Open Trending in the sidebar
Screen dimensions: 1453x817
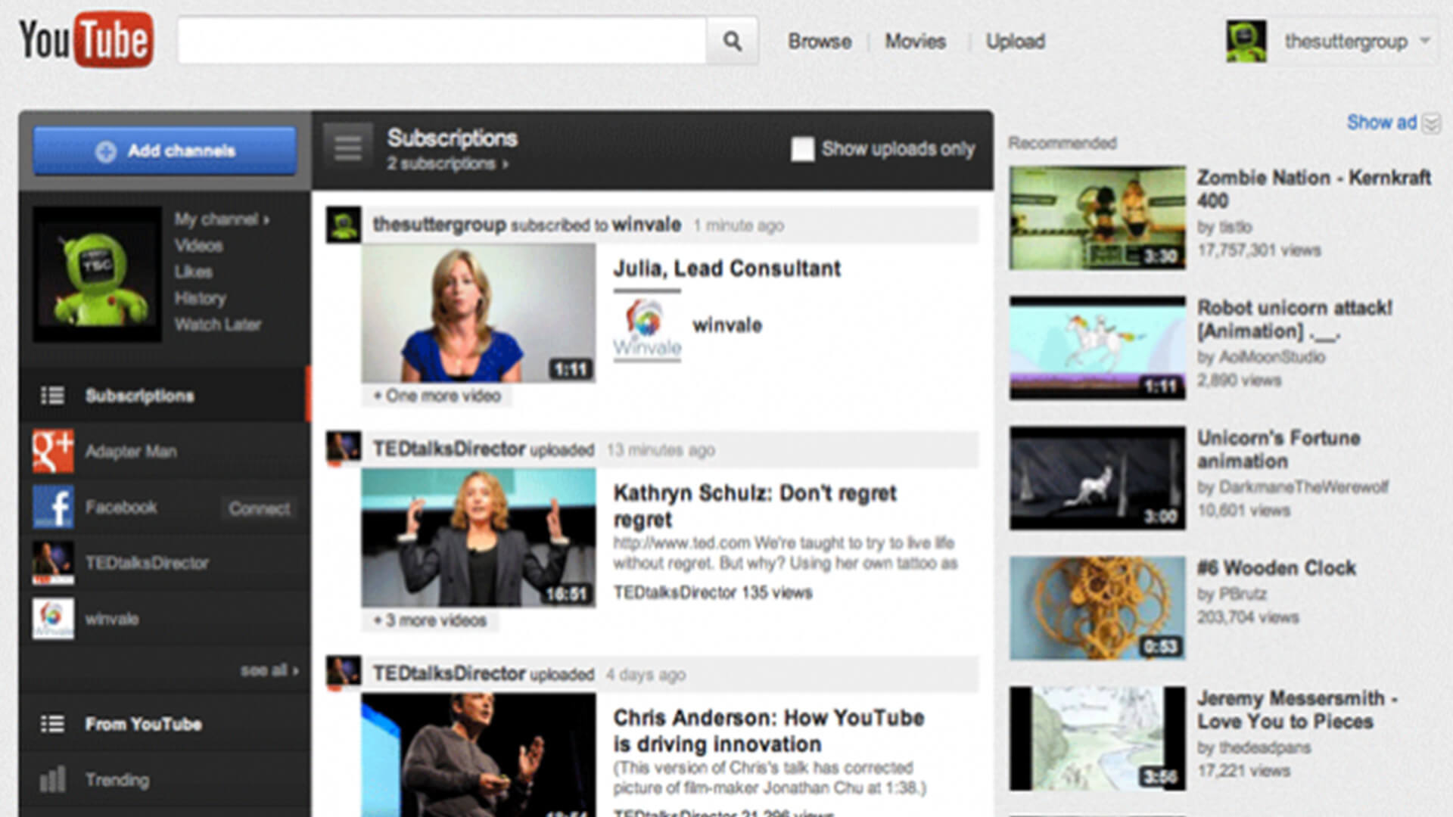(117, 780)
